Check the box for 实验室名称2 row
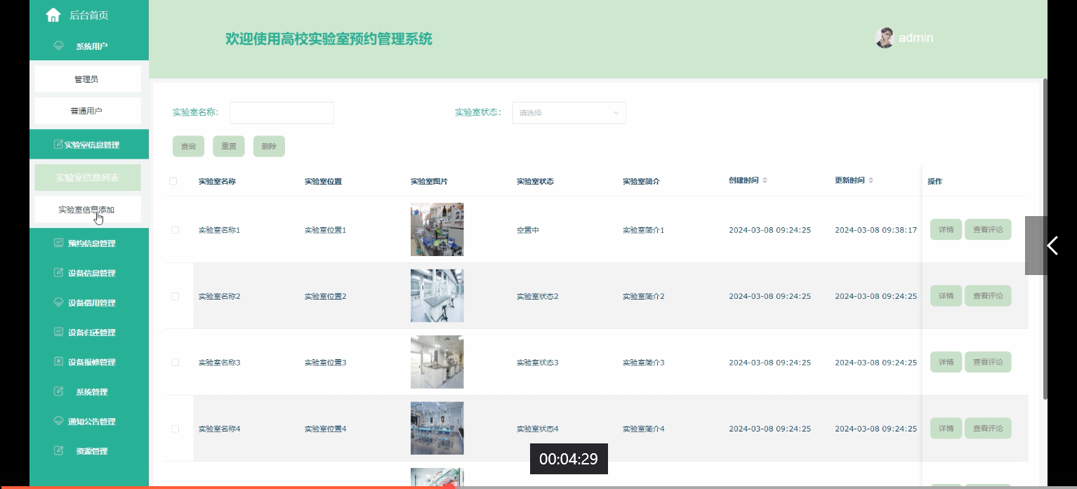 click(175, 296)
